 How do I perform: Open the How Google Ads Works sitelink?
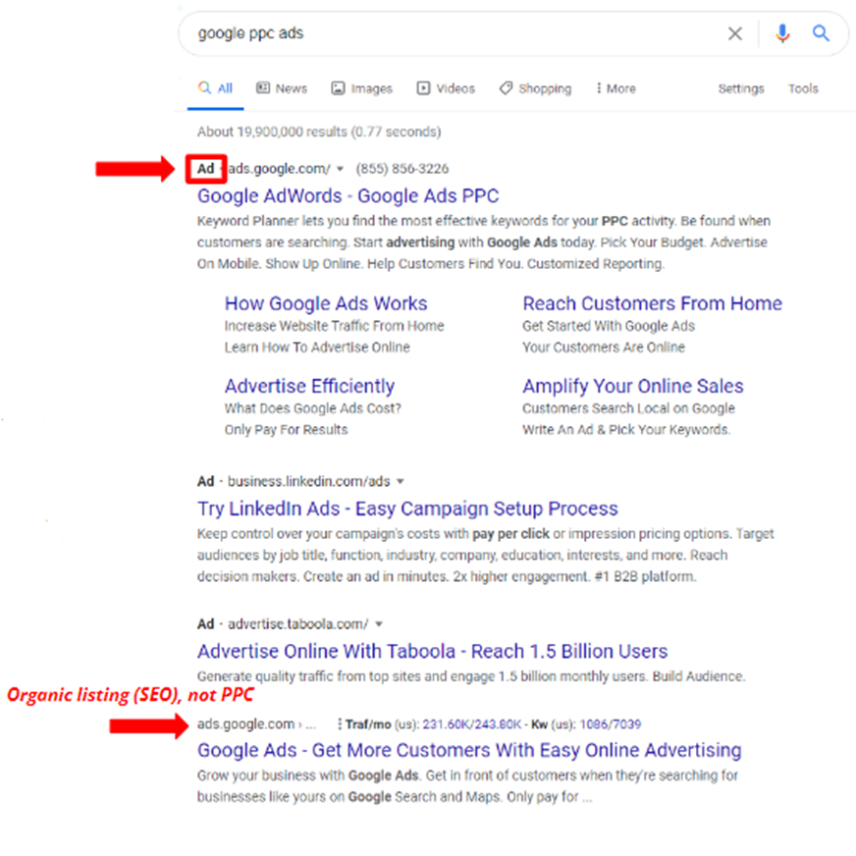(326, 303)
